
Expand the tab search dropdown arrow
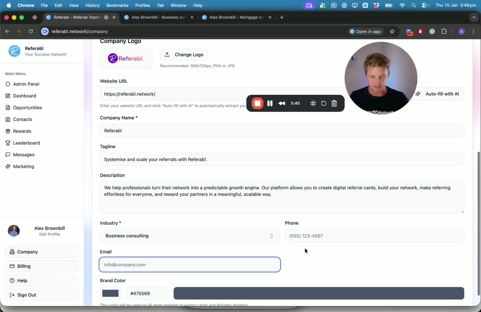[x=474, y=17]
